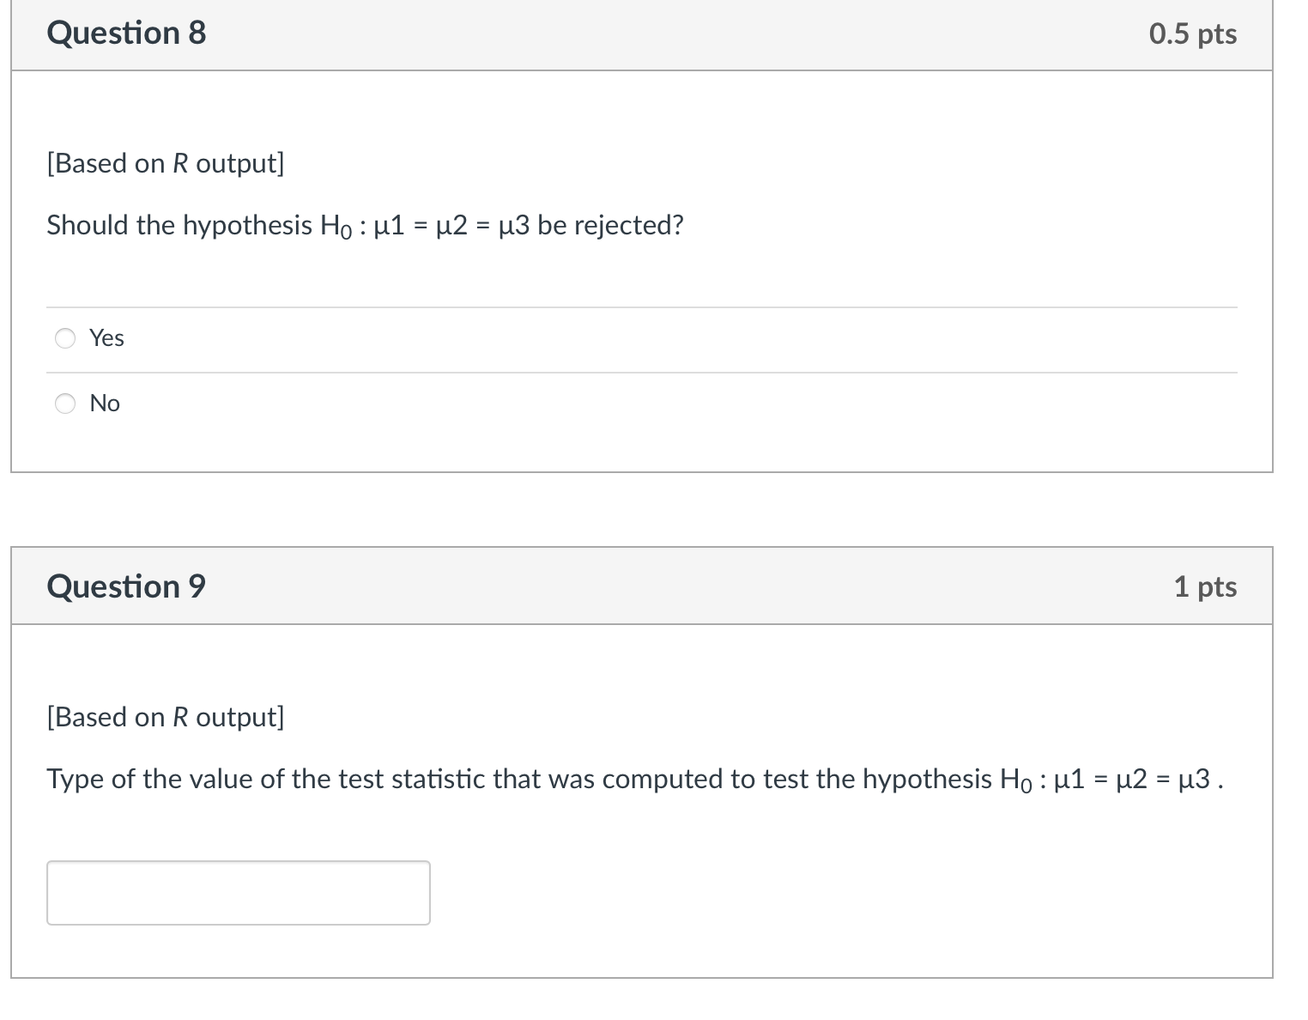
Task: Click the Question 9 prompt text
Action: click(635, 779)
